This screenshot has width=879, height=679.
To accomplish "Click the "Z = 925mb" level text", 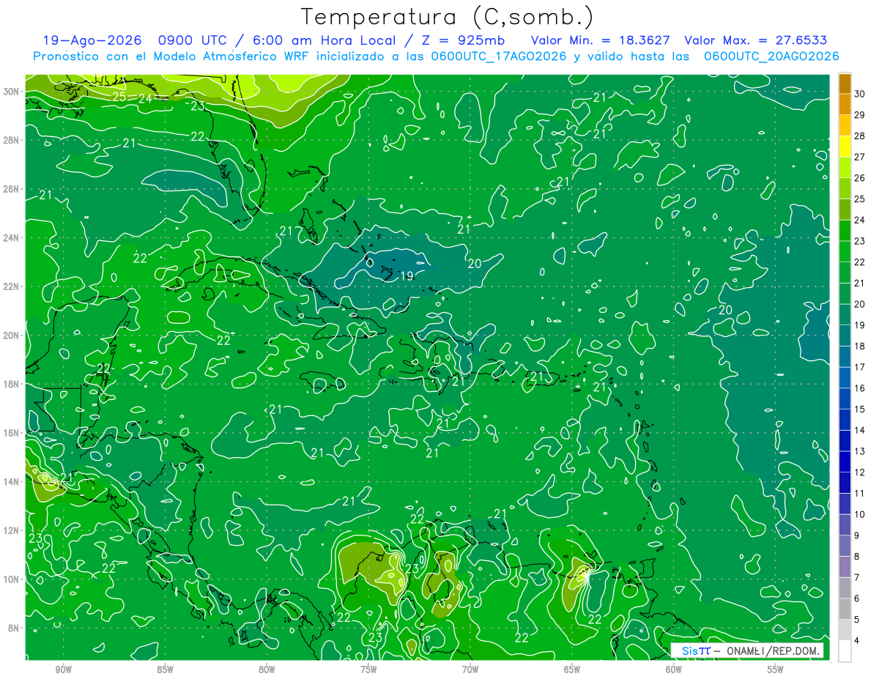I will pos(464,41).
